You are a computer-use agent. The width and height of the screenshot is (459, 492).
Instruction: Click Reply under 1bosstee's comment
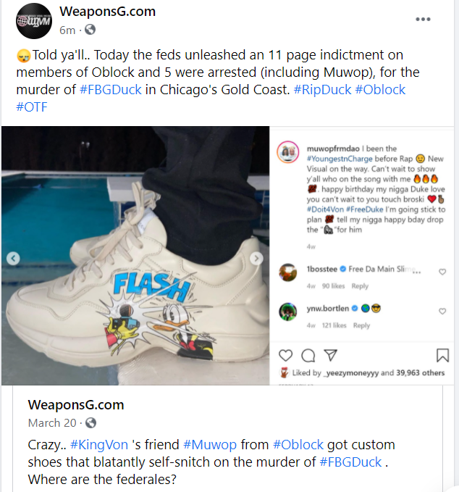pos(360,286)
